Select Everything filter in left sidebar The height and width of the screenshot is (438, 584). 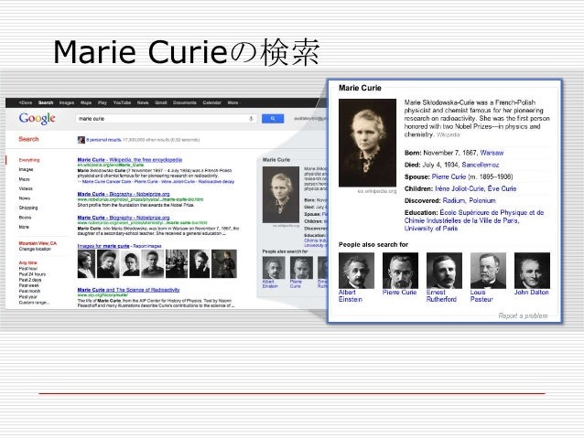[29, 160]
